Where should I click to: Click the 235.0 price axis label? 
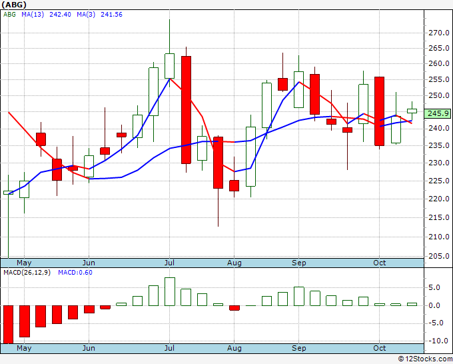pyautogui.click(x=438, y=145)
